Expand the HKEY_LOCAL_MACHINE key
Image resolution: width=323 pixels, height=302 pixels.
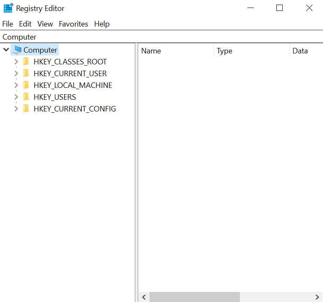pos(16,85)
